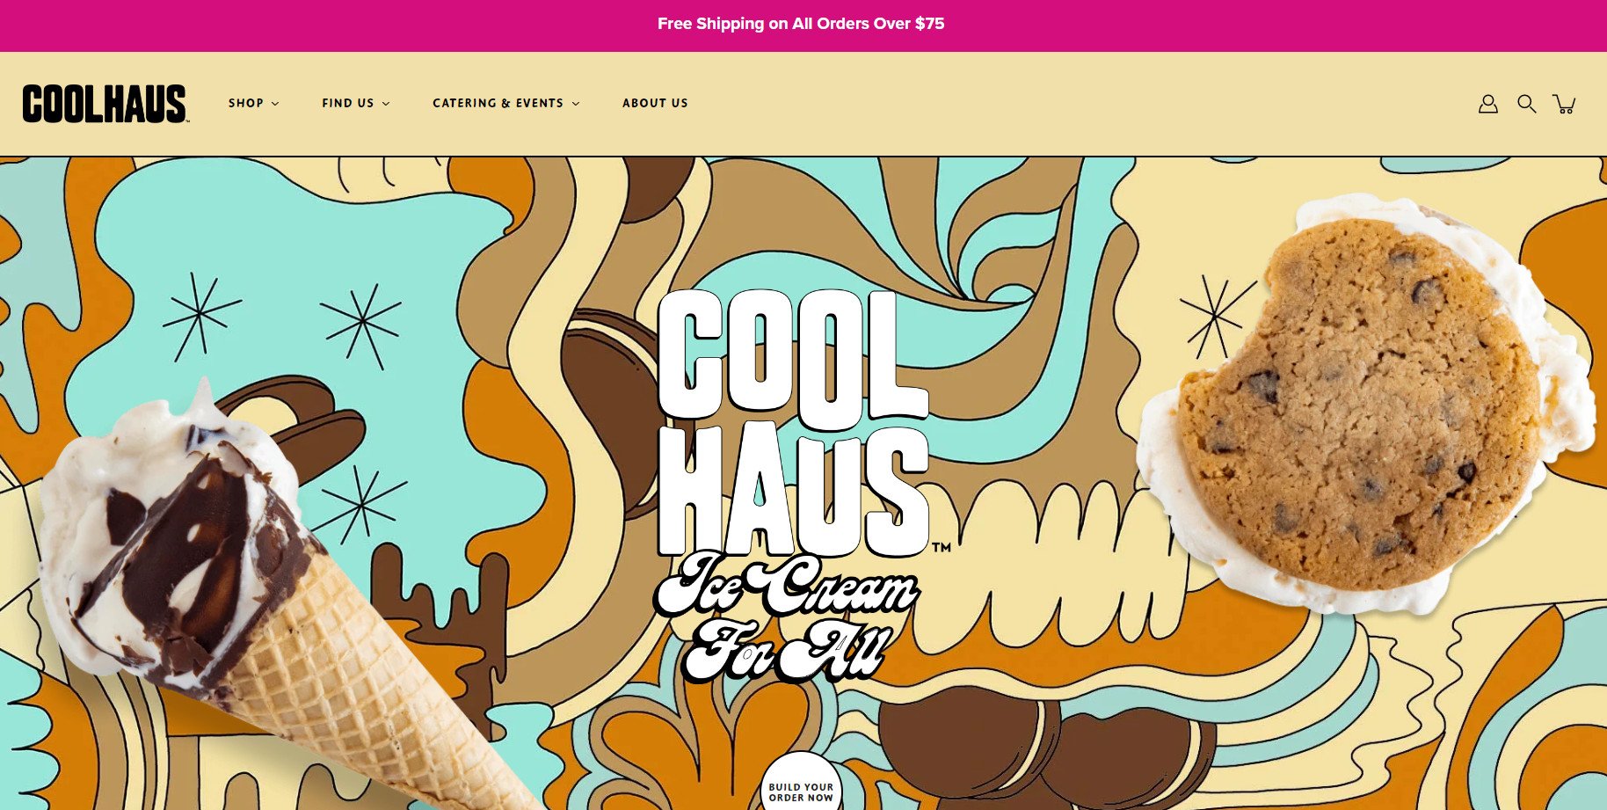Click the Coolhaus logo in header
This screenshot has height=810, width=1607.
point(105,104)
